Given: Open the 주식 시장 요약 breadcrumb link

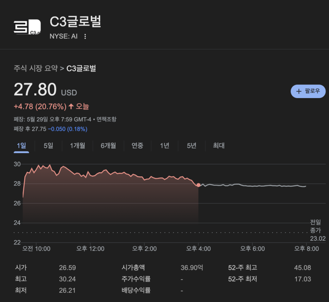Looking at the screenshot, I should coord(36,68).
